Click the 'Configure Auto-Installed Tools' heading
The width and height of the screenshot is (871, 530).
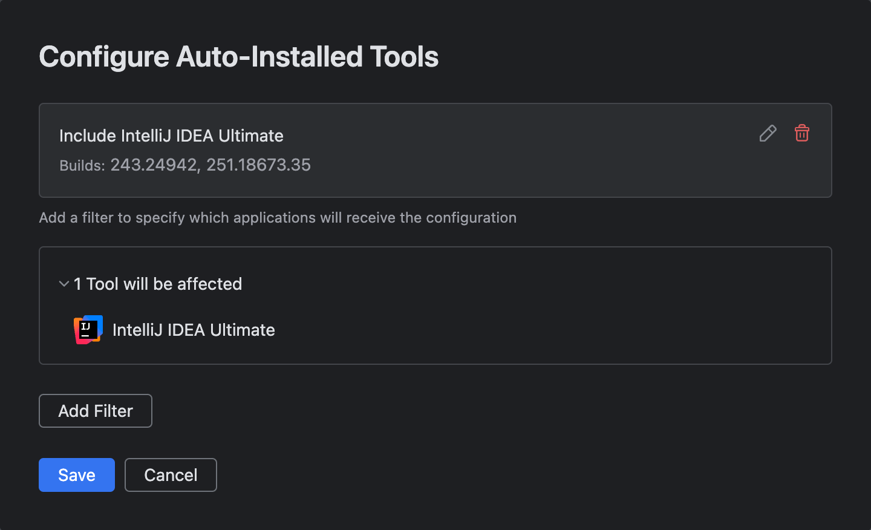pyautogui.click(x=239, y=57)
